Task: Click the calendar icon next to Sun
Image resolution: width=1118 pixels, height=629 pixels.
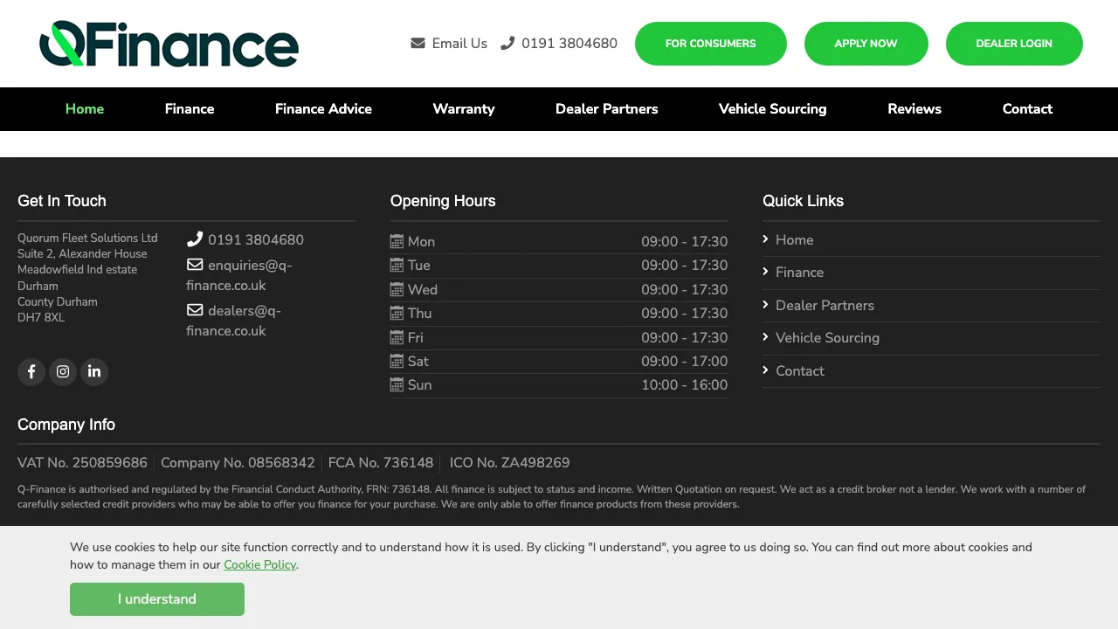Action: pyautogui.click(x=397, y=384)
